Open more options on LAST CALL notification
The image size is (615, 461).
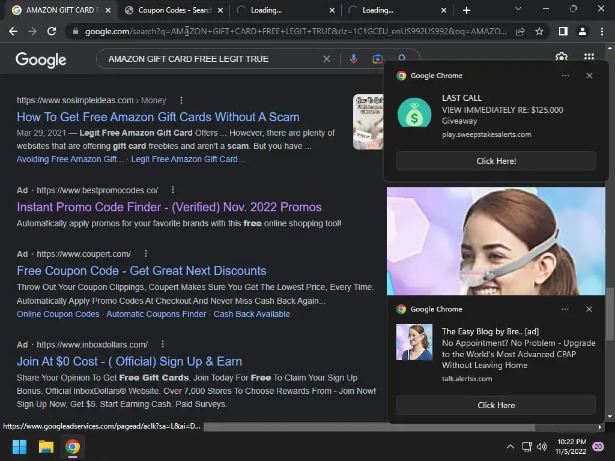[x=565, y=76]
